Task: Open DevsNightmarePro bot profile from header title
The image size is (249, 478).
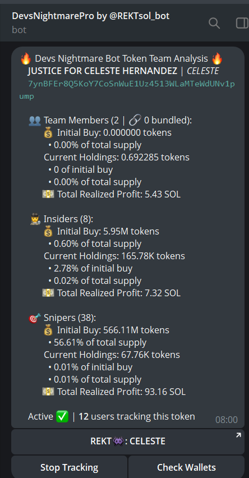Action: pos(90,16)
